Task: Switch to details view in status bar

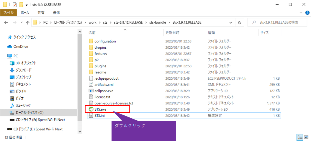Action: click(x=300, y=137)
